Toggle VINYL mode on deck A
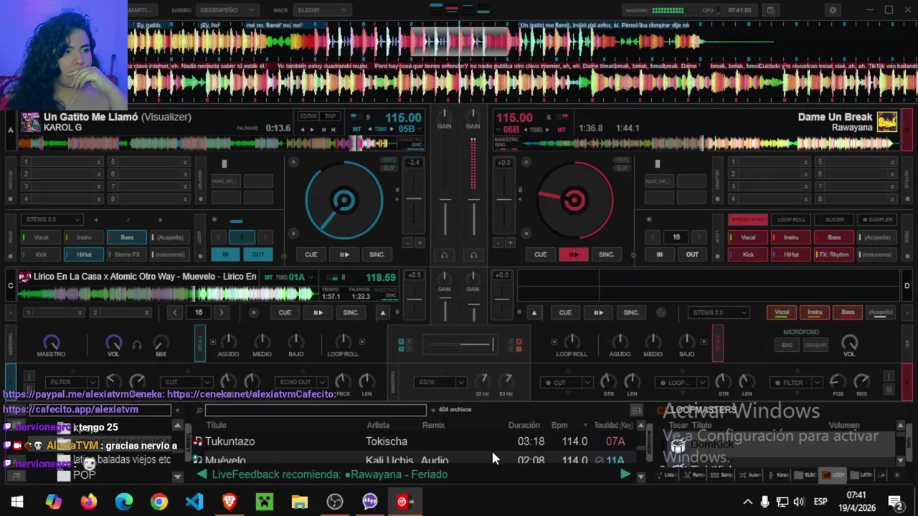 click(x=389, y=160)
